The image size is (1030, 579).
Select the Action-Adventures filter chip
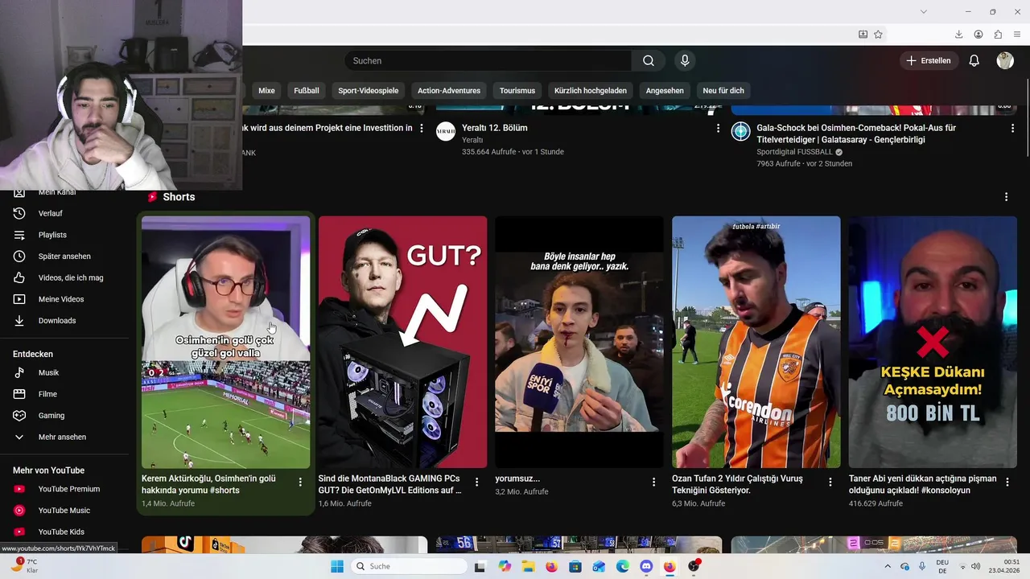coord(449,91)
